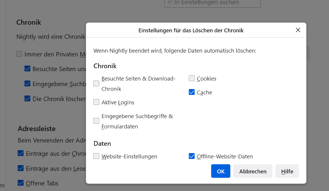
Task: Enable Besuchte Seiten & Download-Chronik checkbox in dialog
Action: [x=96, y=83]
